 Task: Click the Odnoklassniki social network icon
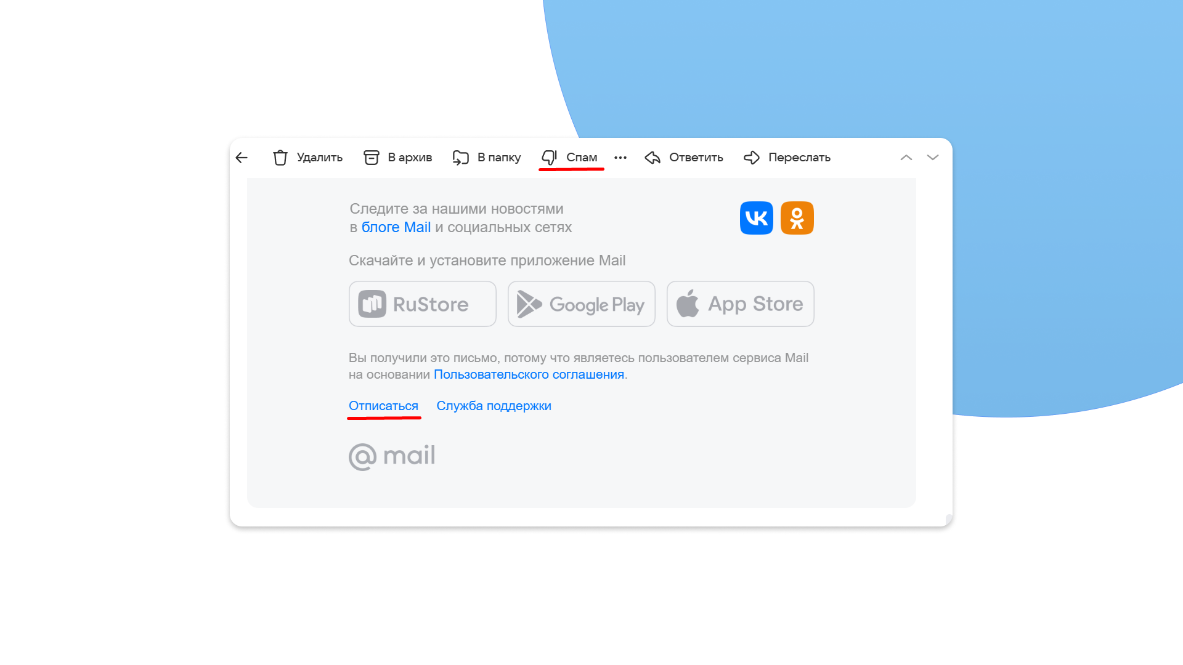click(796, 217)
